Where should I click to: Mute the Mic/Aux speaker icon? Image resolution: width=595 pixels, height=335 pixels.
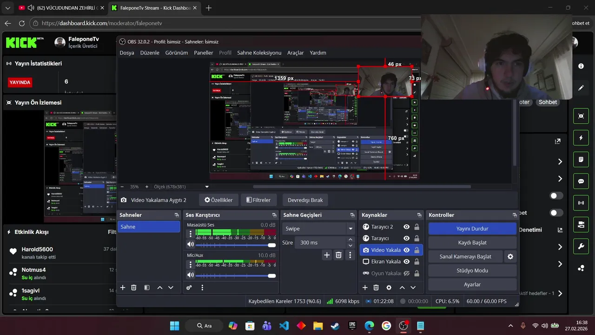191,275
